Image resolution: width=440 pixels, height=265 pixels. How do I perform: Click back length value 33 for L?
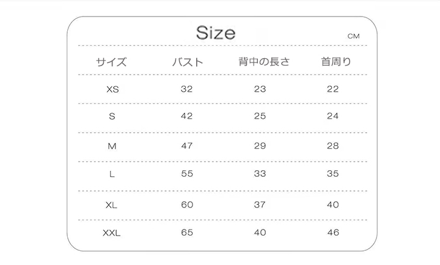[x=260, y=174]
